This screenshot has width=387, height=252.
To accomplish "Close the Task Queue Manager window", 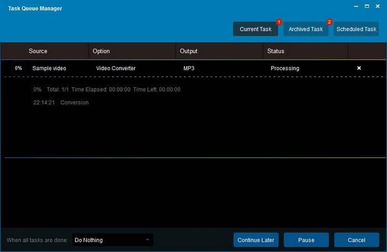I will [x=378, y=6].
